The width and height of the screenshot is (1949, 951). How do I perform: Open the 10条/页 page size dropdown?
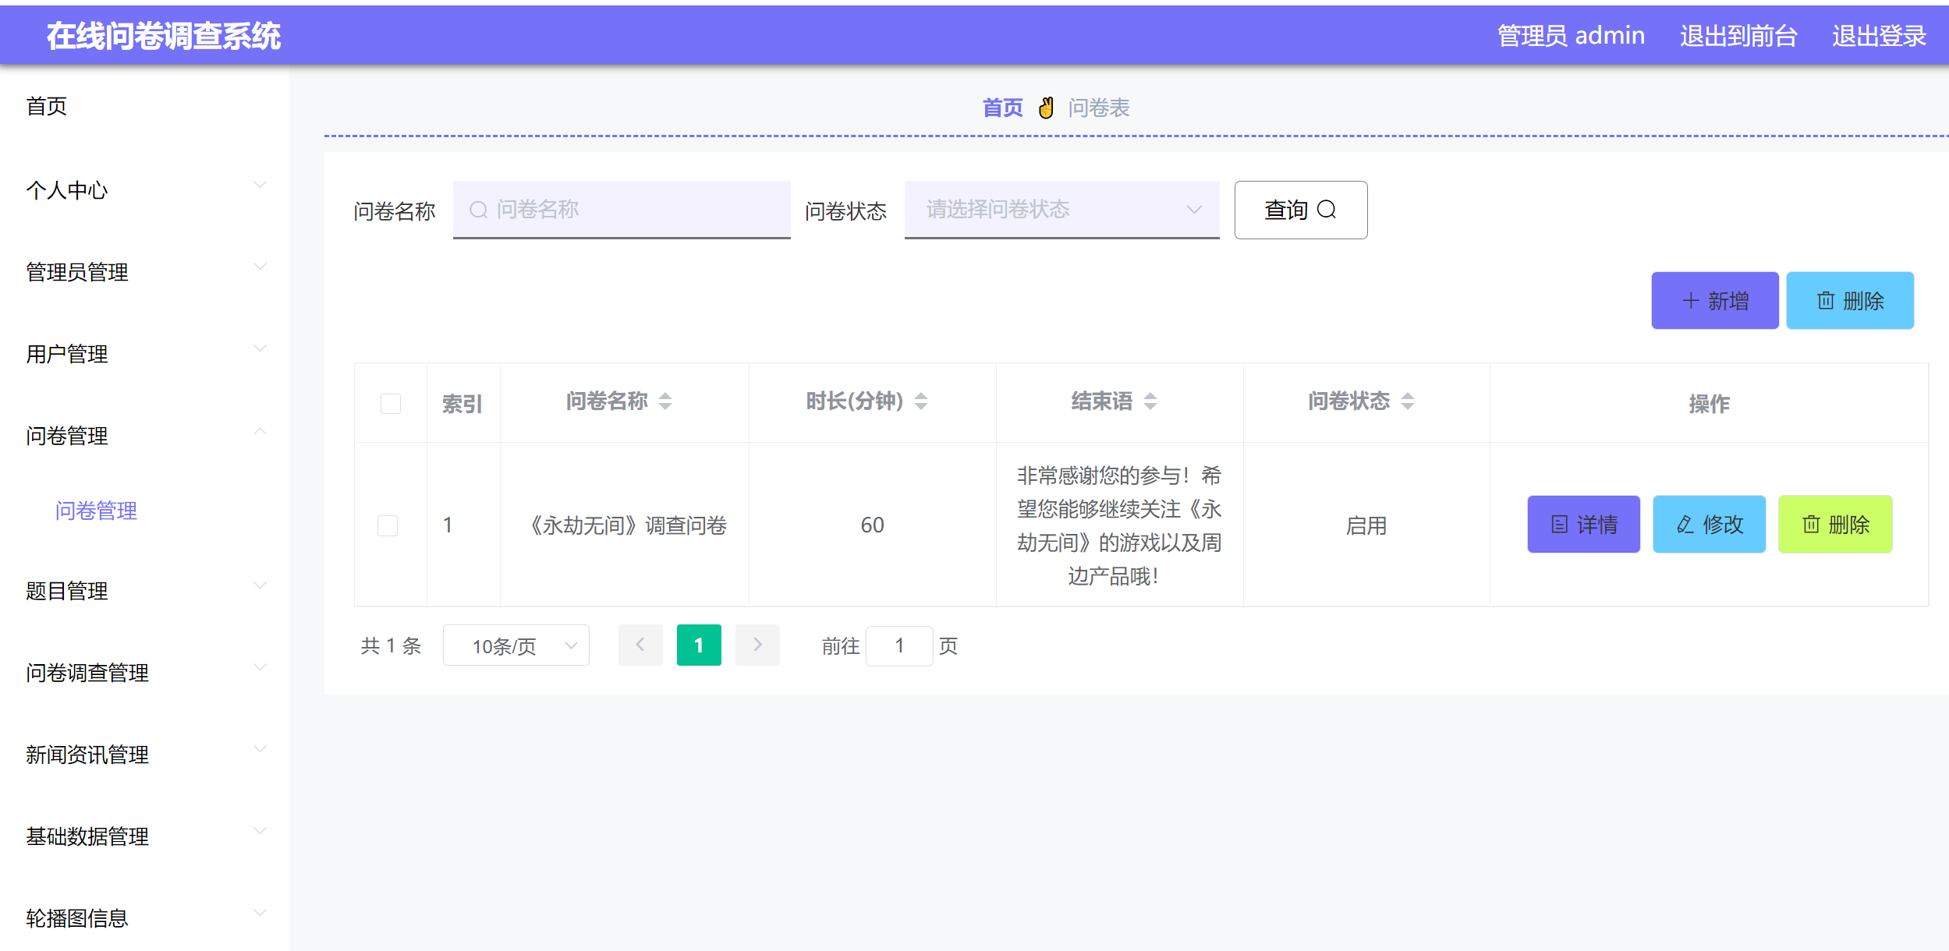[516, 645]
